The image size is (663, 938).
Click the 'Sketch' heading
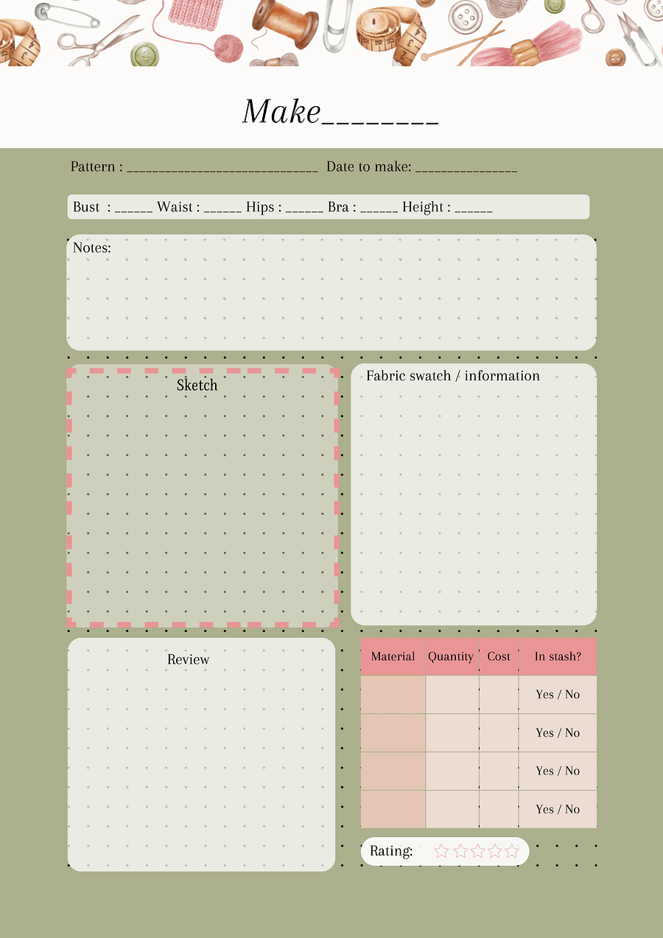[197, 385]
